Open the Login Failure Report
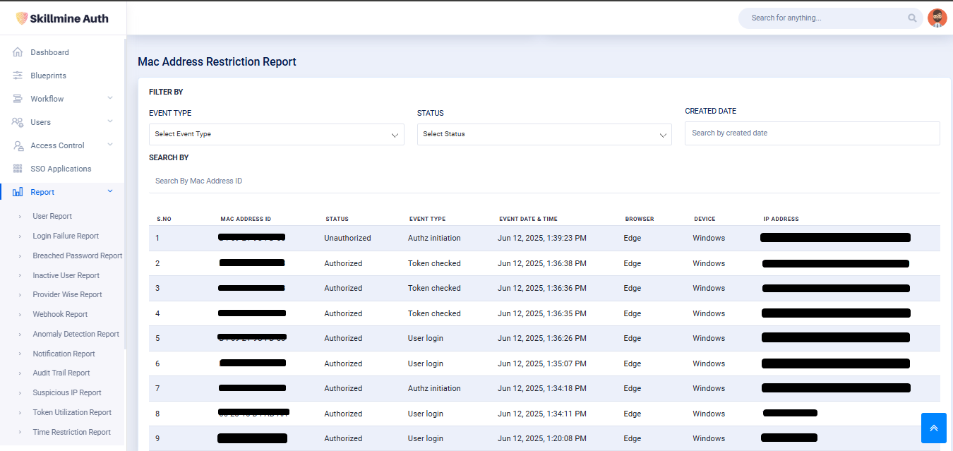The width and height of the screenshot is (953, 451). (66, 236)
